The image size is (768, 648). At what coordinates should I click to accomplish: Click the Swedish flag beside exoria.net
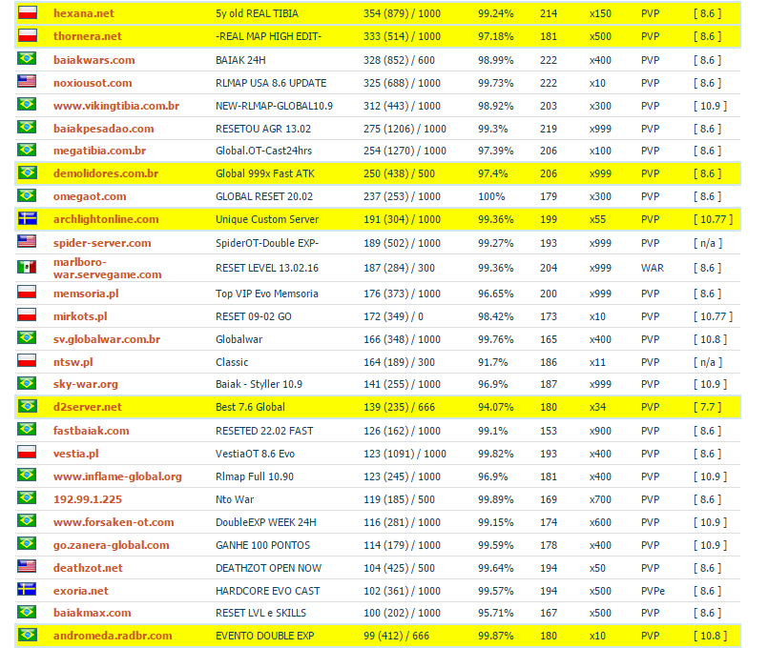click(x=27, y=590)
